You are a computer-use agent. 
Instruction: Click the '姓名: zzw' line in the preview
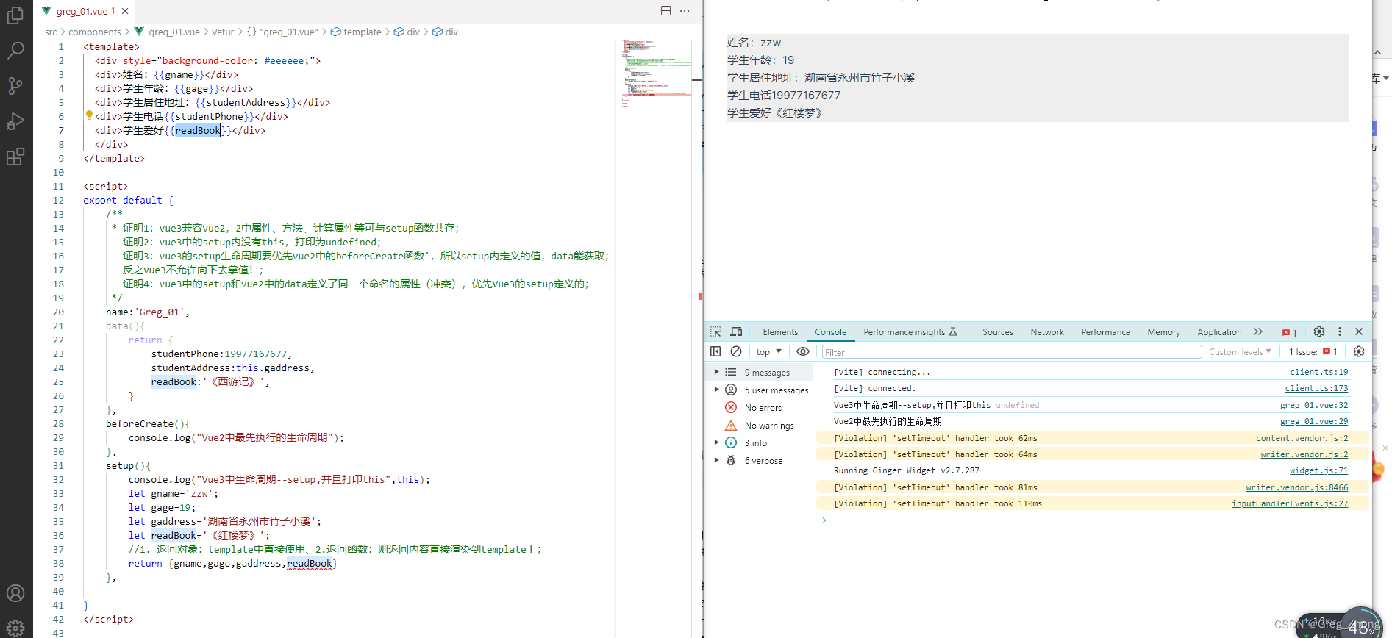click(754, 42)
